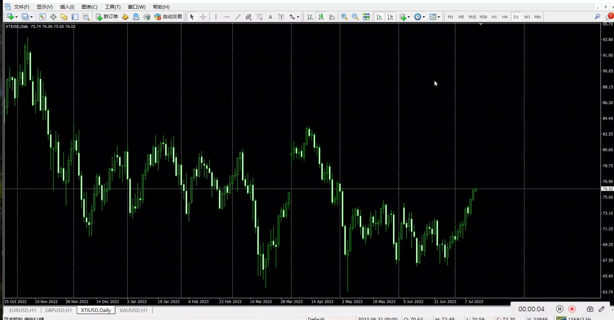Viewport: 614px width, 320px height.
Task: Pause the screen recording
Action: (x=560, y=309)
